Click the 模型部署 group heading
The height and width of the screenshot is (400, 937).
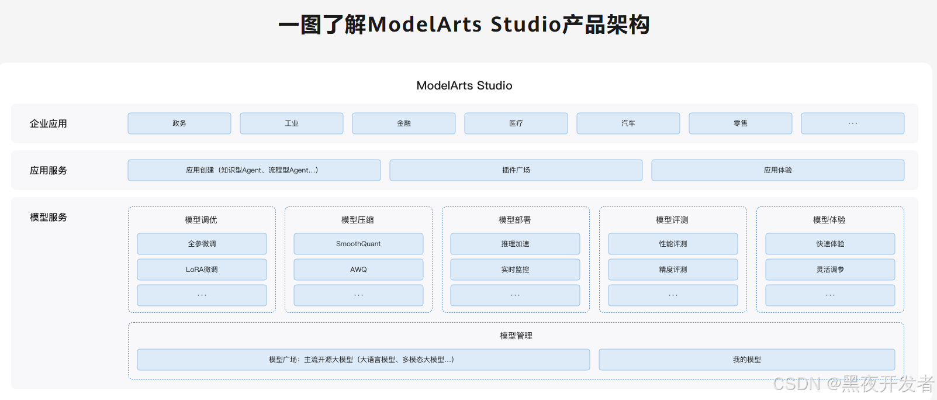coord(515,220)
